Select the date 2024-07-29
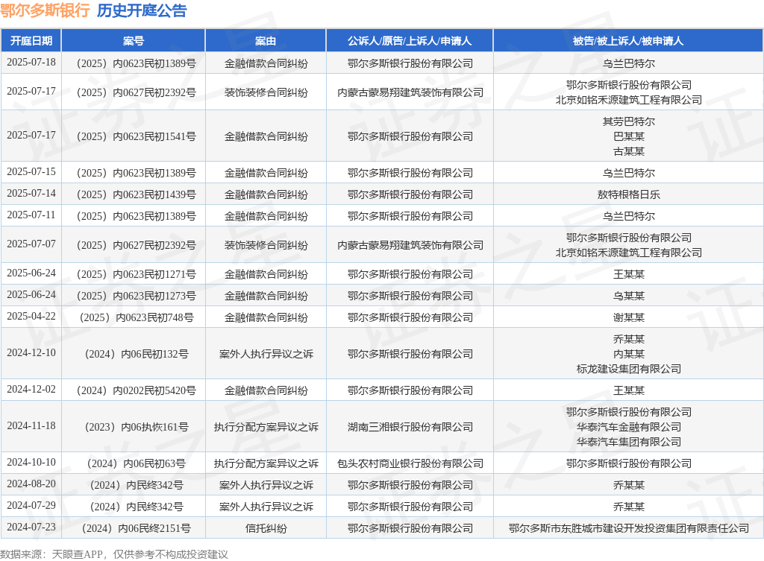 point(31,506)
